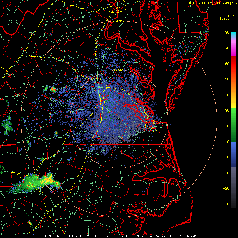Screen dimensions: 238x238
Task: Click the 80 value on dBZ scale
Action: 227,32
